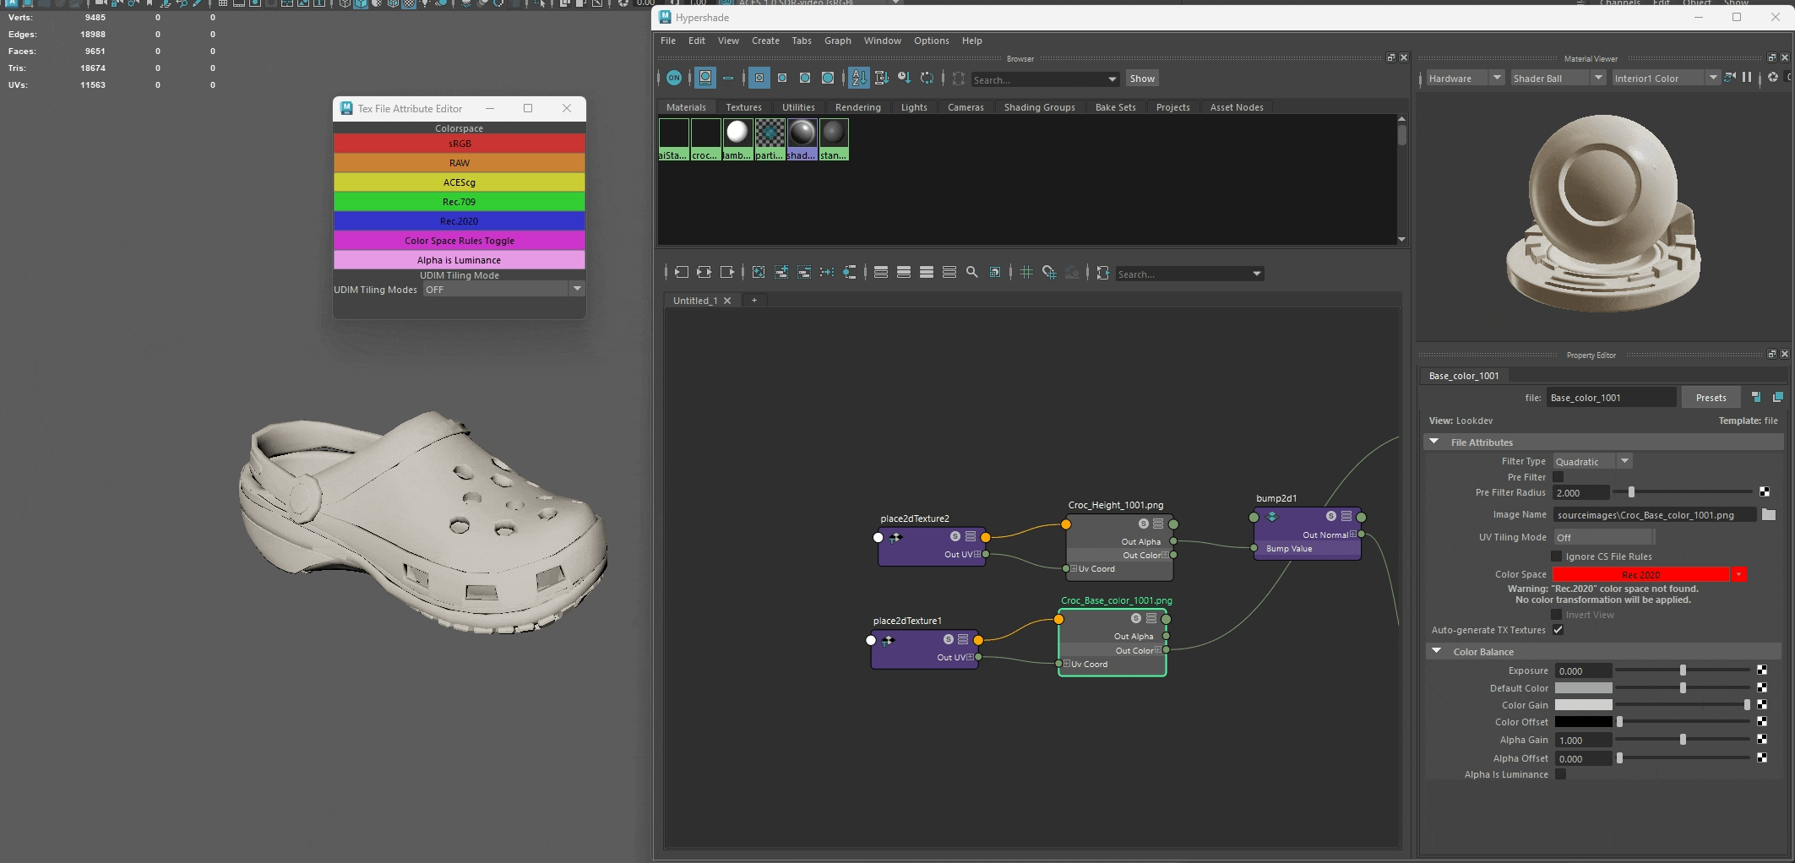Click Alpha is Luminance bar in Tex File Editor

pyautogui.click(x=460, y=260)
